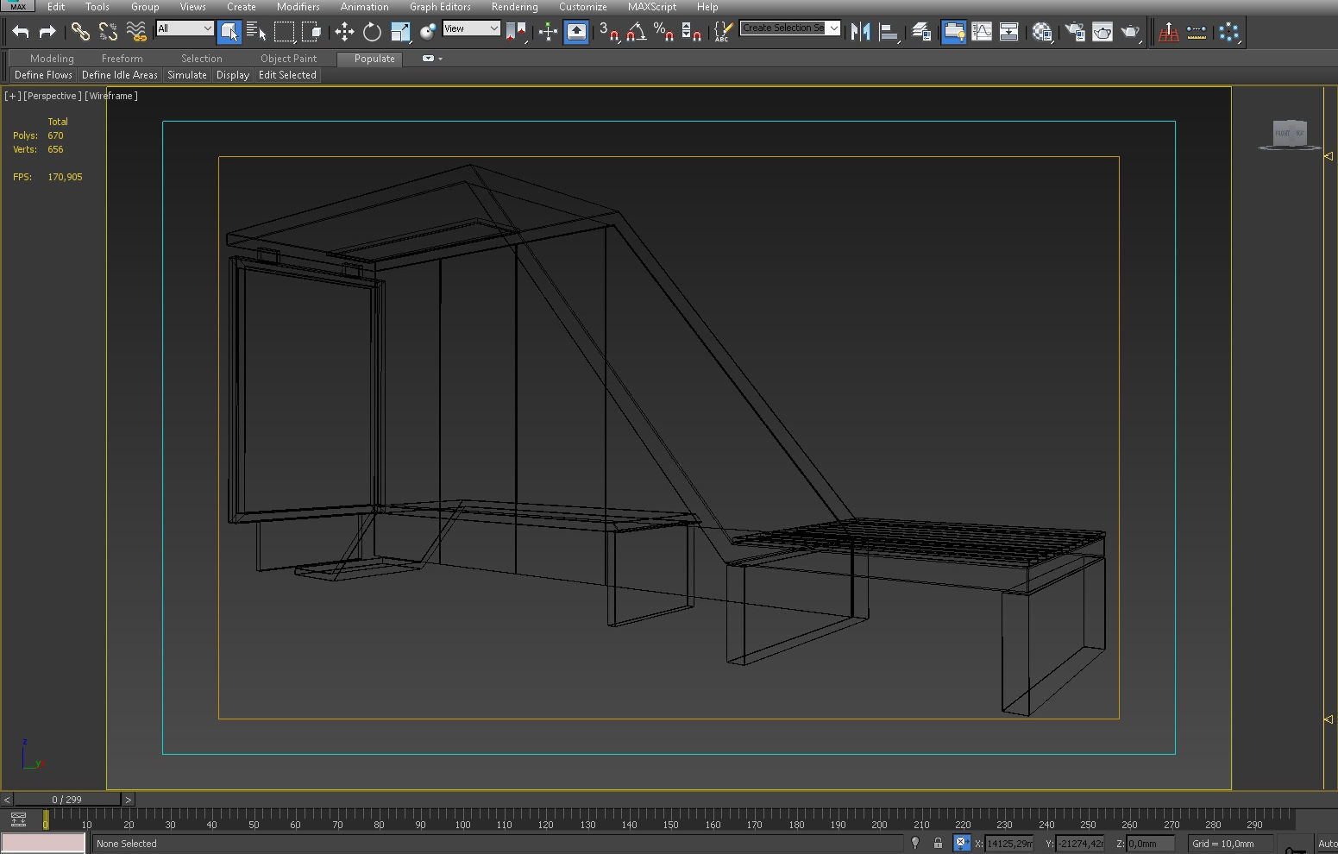Image resolution: width=1338 pixels, height=854 pixels.
Task: Click the Bind to Space Warp icon
Action: 136,32
